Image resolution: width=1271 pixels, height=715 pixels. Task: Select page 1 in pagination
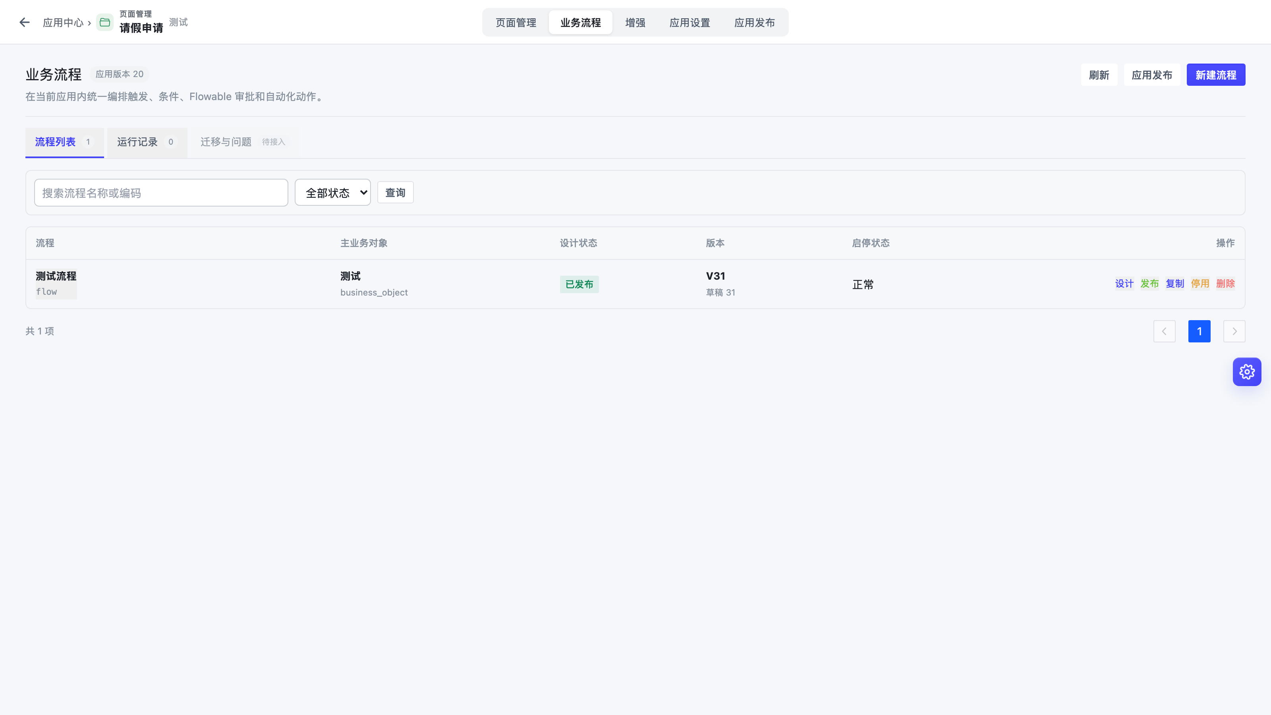coord(1199,331)
